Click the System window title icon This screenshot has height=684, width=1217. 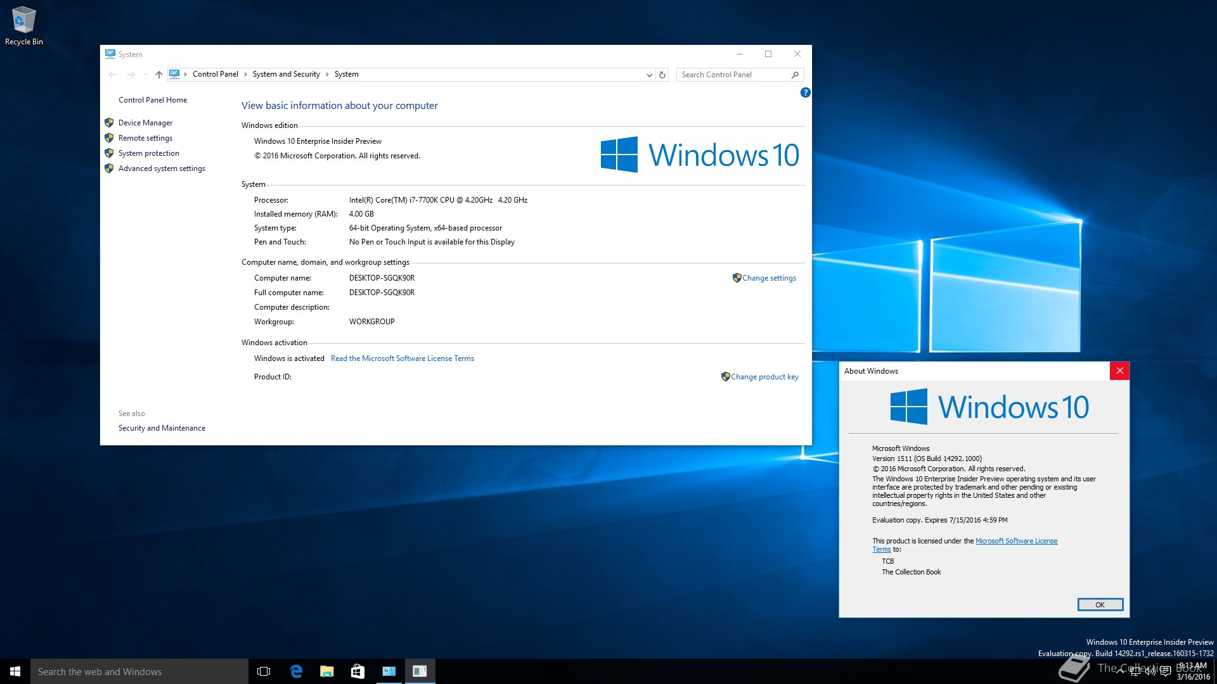tap(110, 54)
